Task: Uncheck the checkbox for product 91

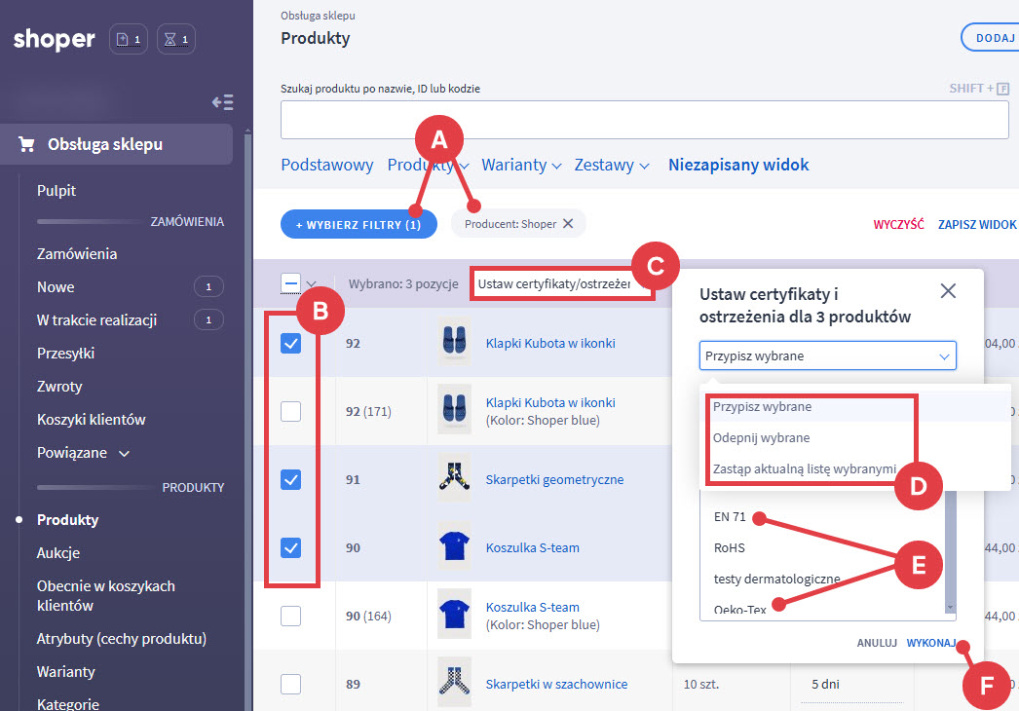Action: [290, 479]
